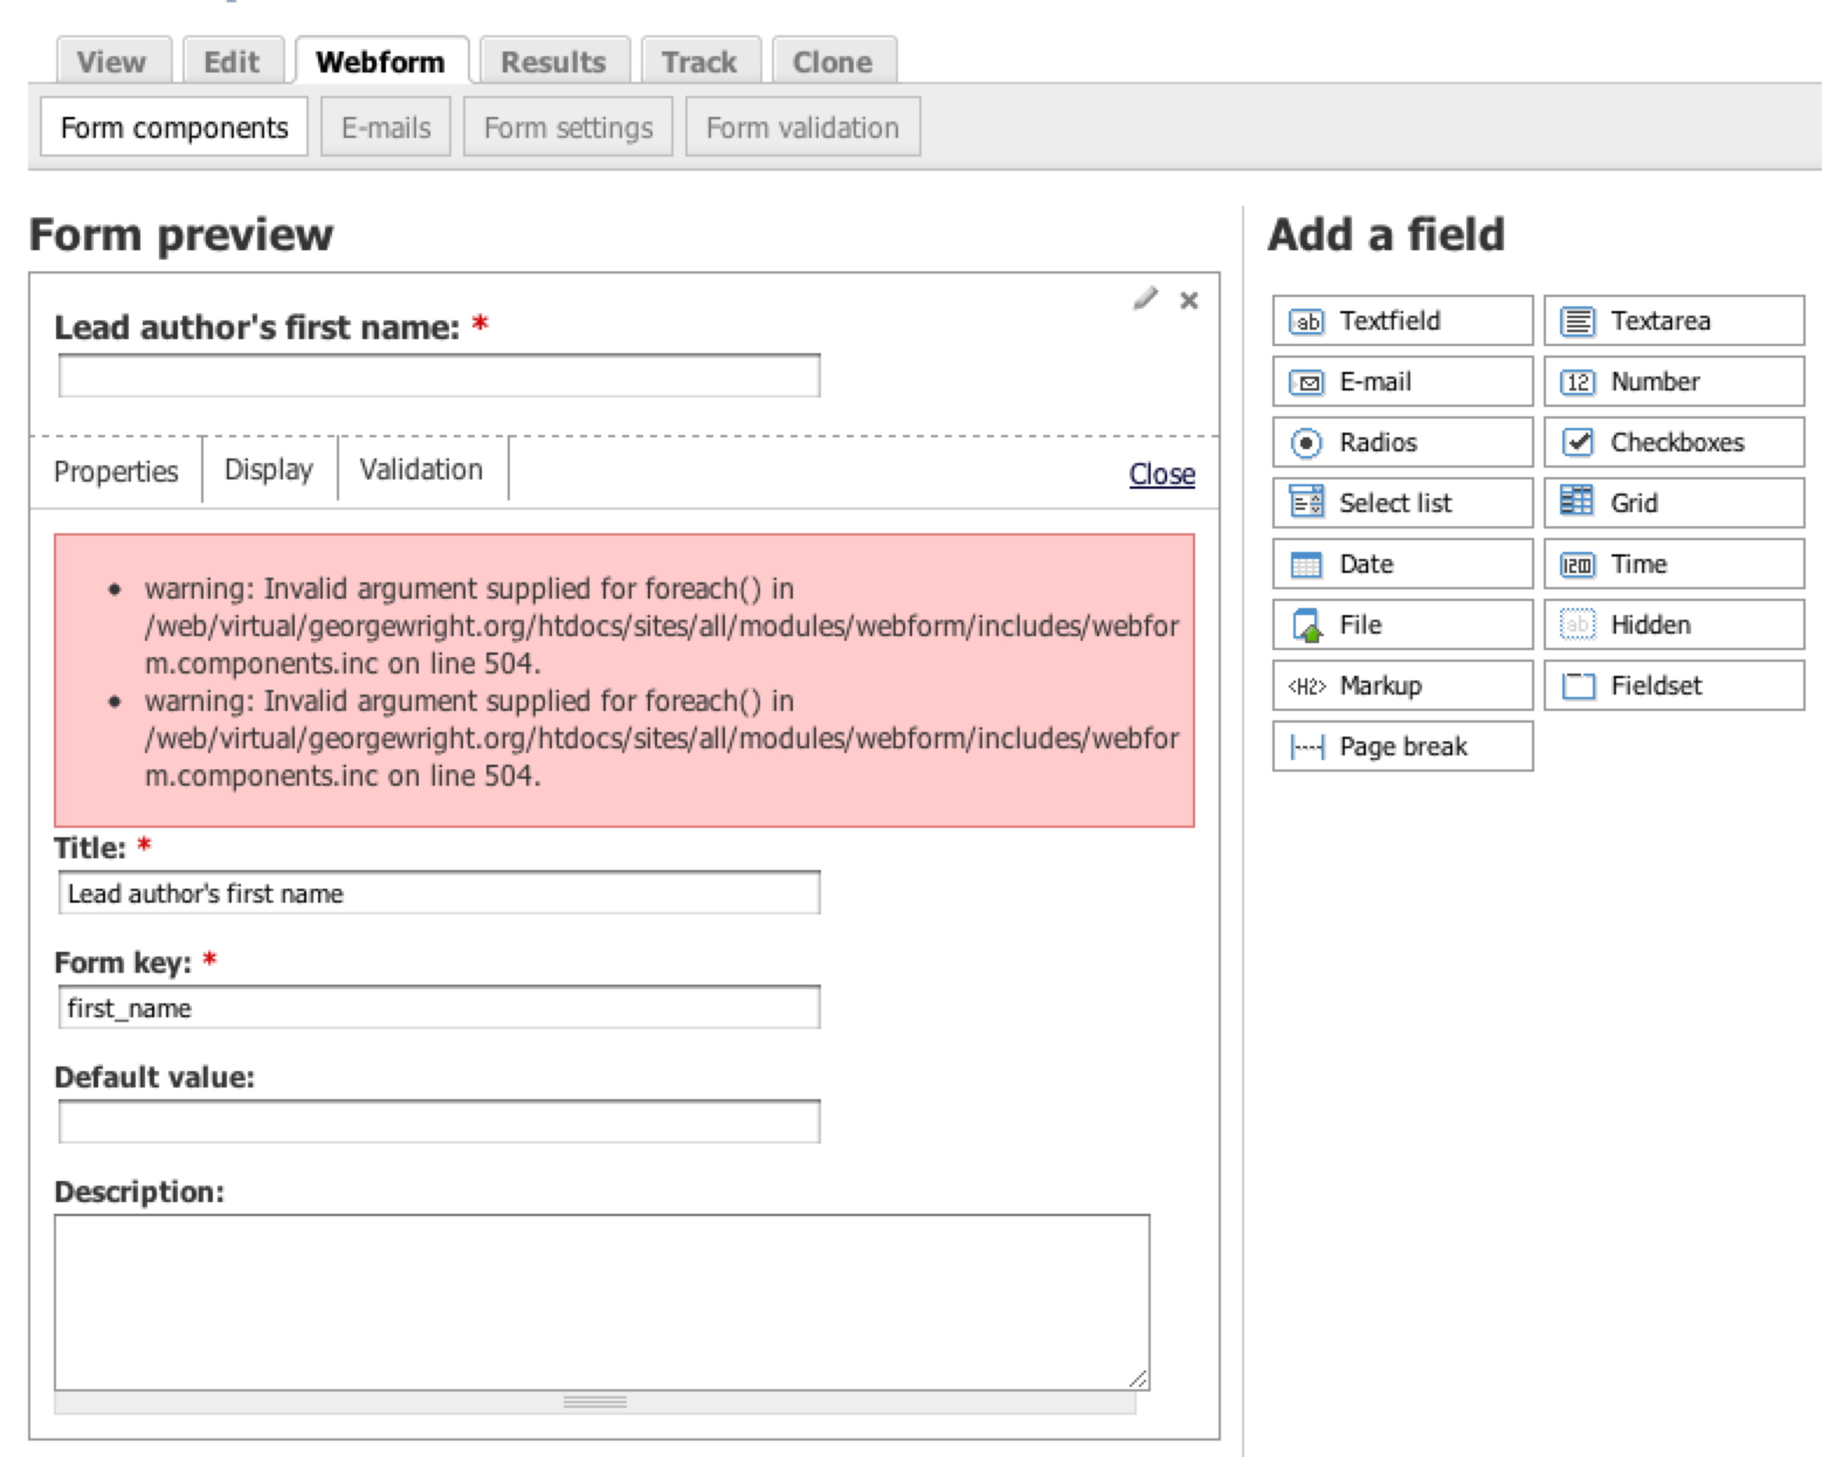Click the Form preview heading
The image size is (1822, 1457).
182,235
